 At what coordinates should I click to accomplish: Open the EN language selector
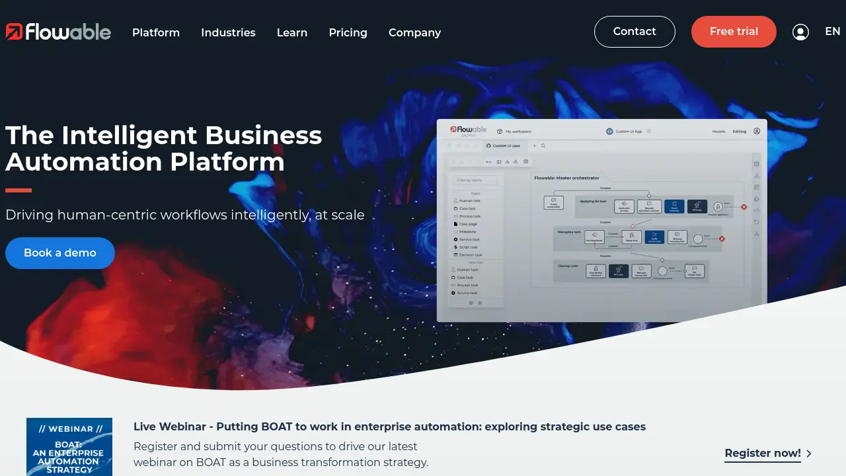tap(833, 31)
